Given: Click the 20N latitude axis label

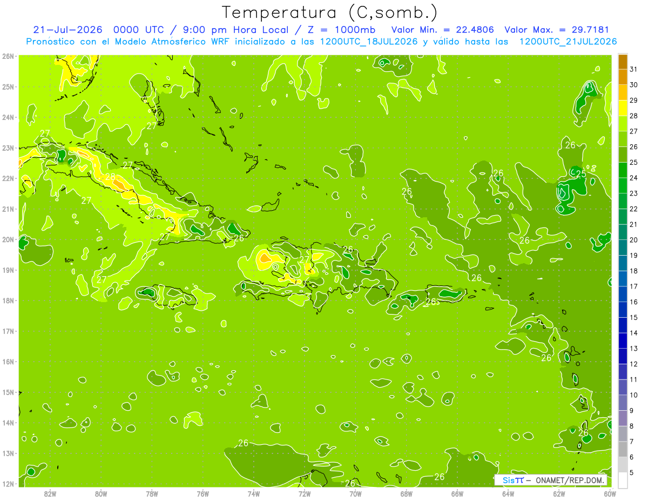Looking at the screenshot, I should [8, 239].
